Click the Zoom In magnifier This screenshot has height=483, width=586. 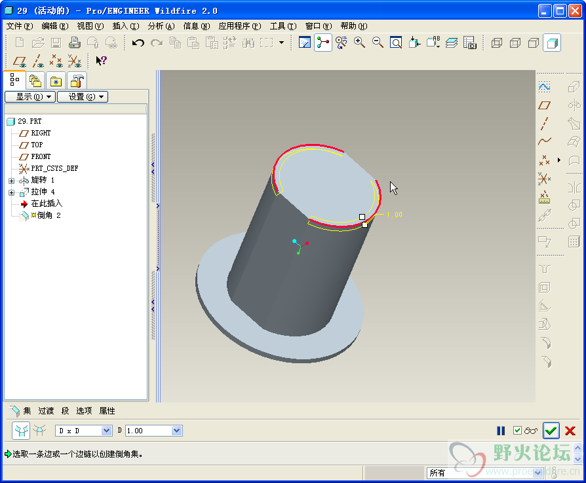pyautogui.click(x=359, y=43)
